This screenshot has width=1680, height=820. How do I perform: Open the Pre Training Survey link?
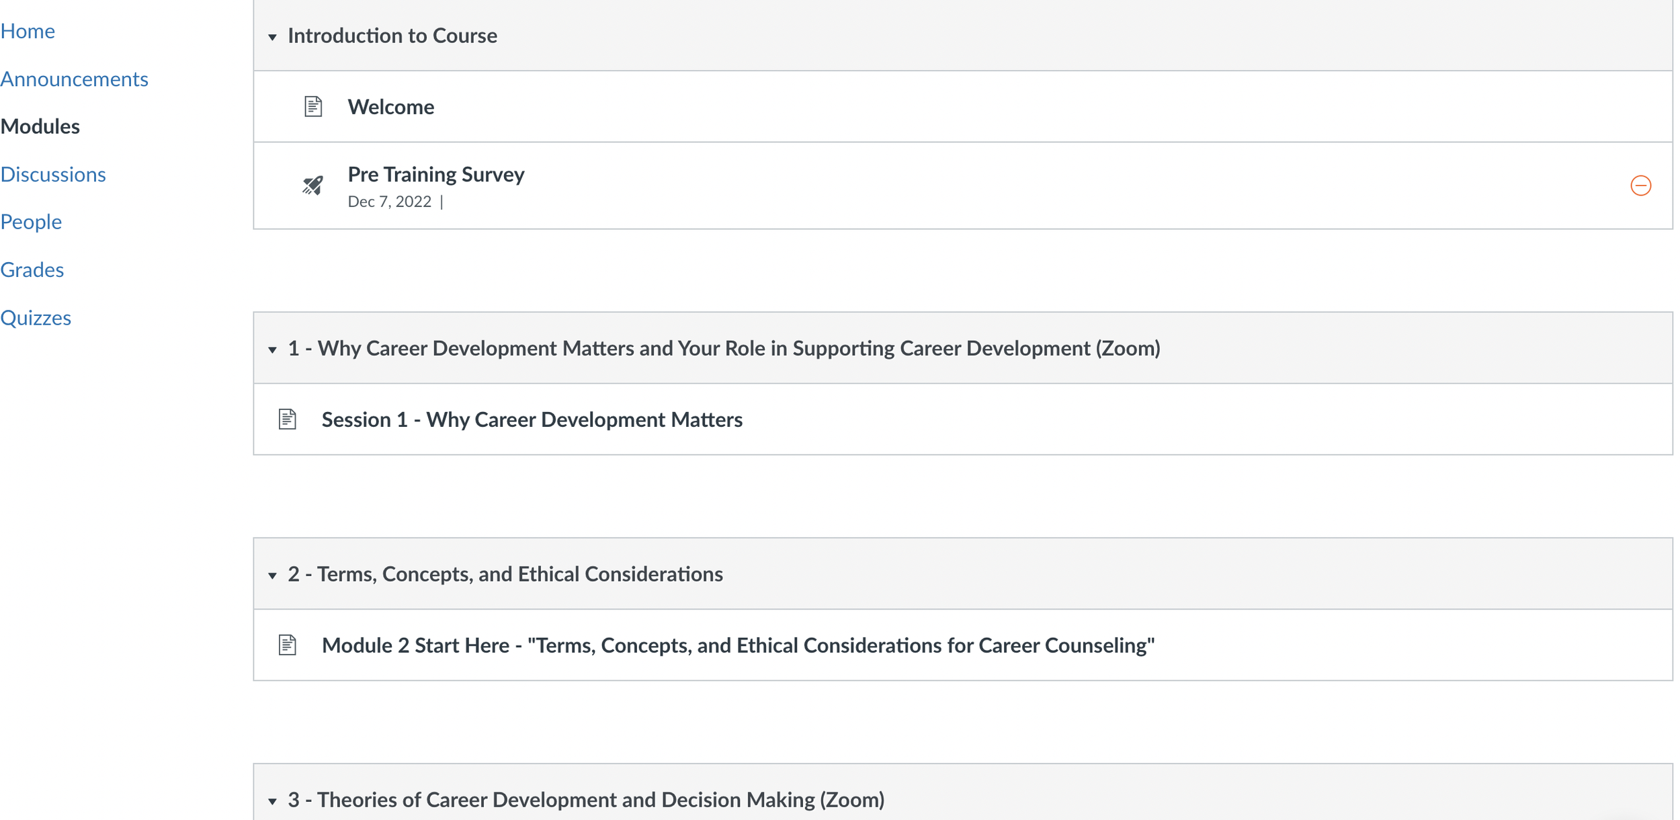click(435, 174)
